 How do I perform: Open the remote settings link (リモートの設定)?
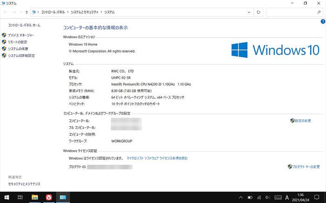coord(18,42)
